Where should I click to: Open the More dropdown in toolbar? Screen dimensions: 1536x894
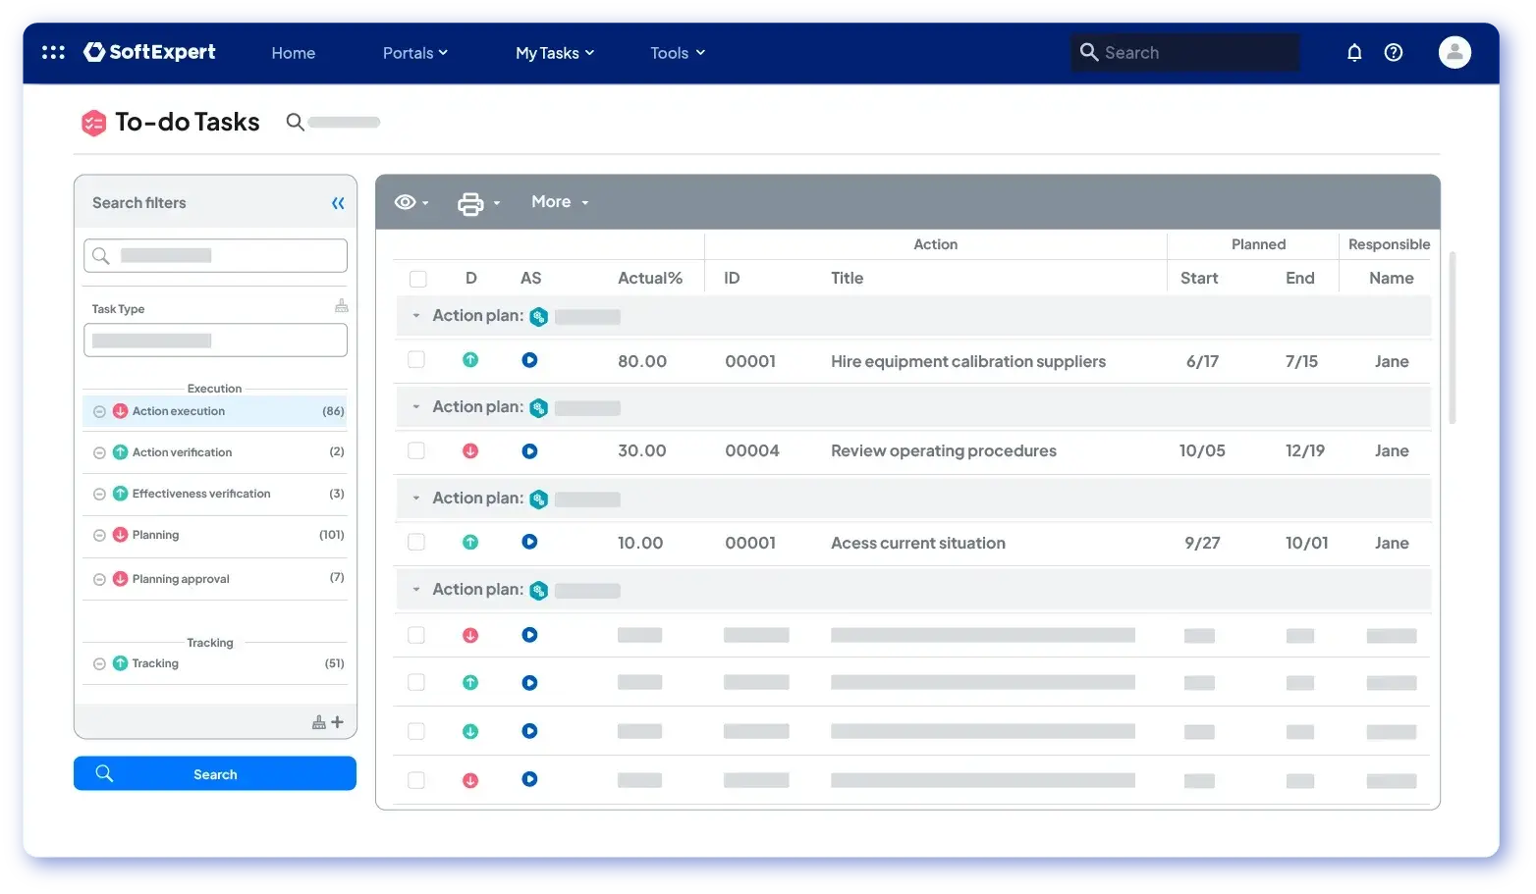(x=560, y=202)
